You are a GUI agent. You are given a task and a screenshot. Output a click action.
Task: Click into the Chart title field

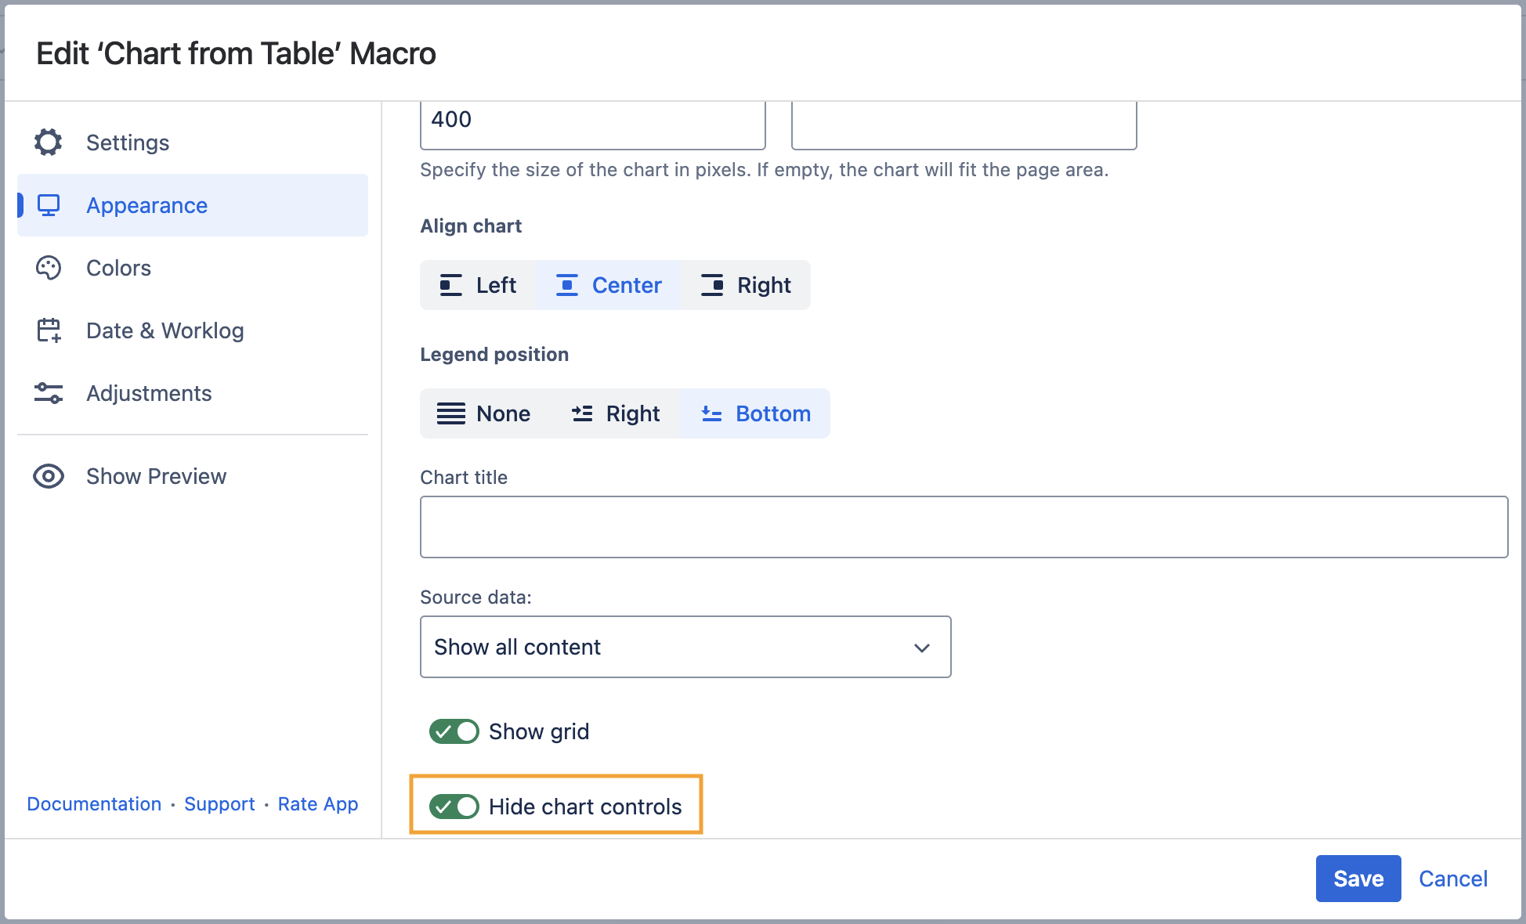click(x=964, y=527)
